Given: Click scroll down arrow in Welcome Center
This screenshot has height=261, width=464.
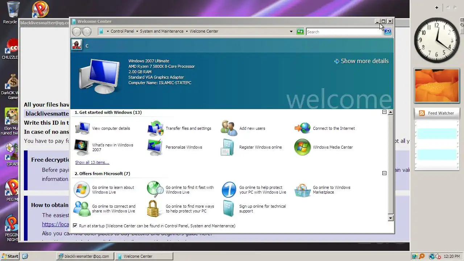Looking at the screenshot, I should coord(390,218).
